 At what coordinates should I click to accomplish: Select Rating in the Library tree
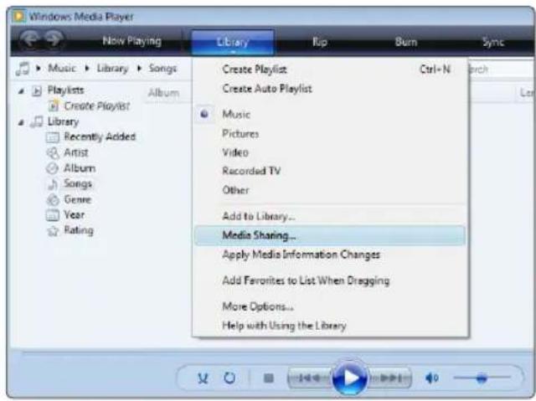tap(79, 231)
